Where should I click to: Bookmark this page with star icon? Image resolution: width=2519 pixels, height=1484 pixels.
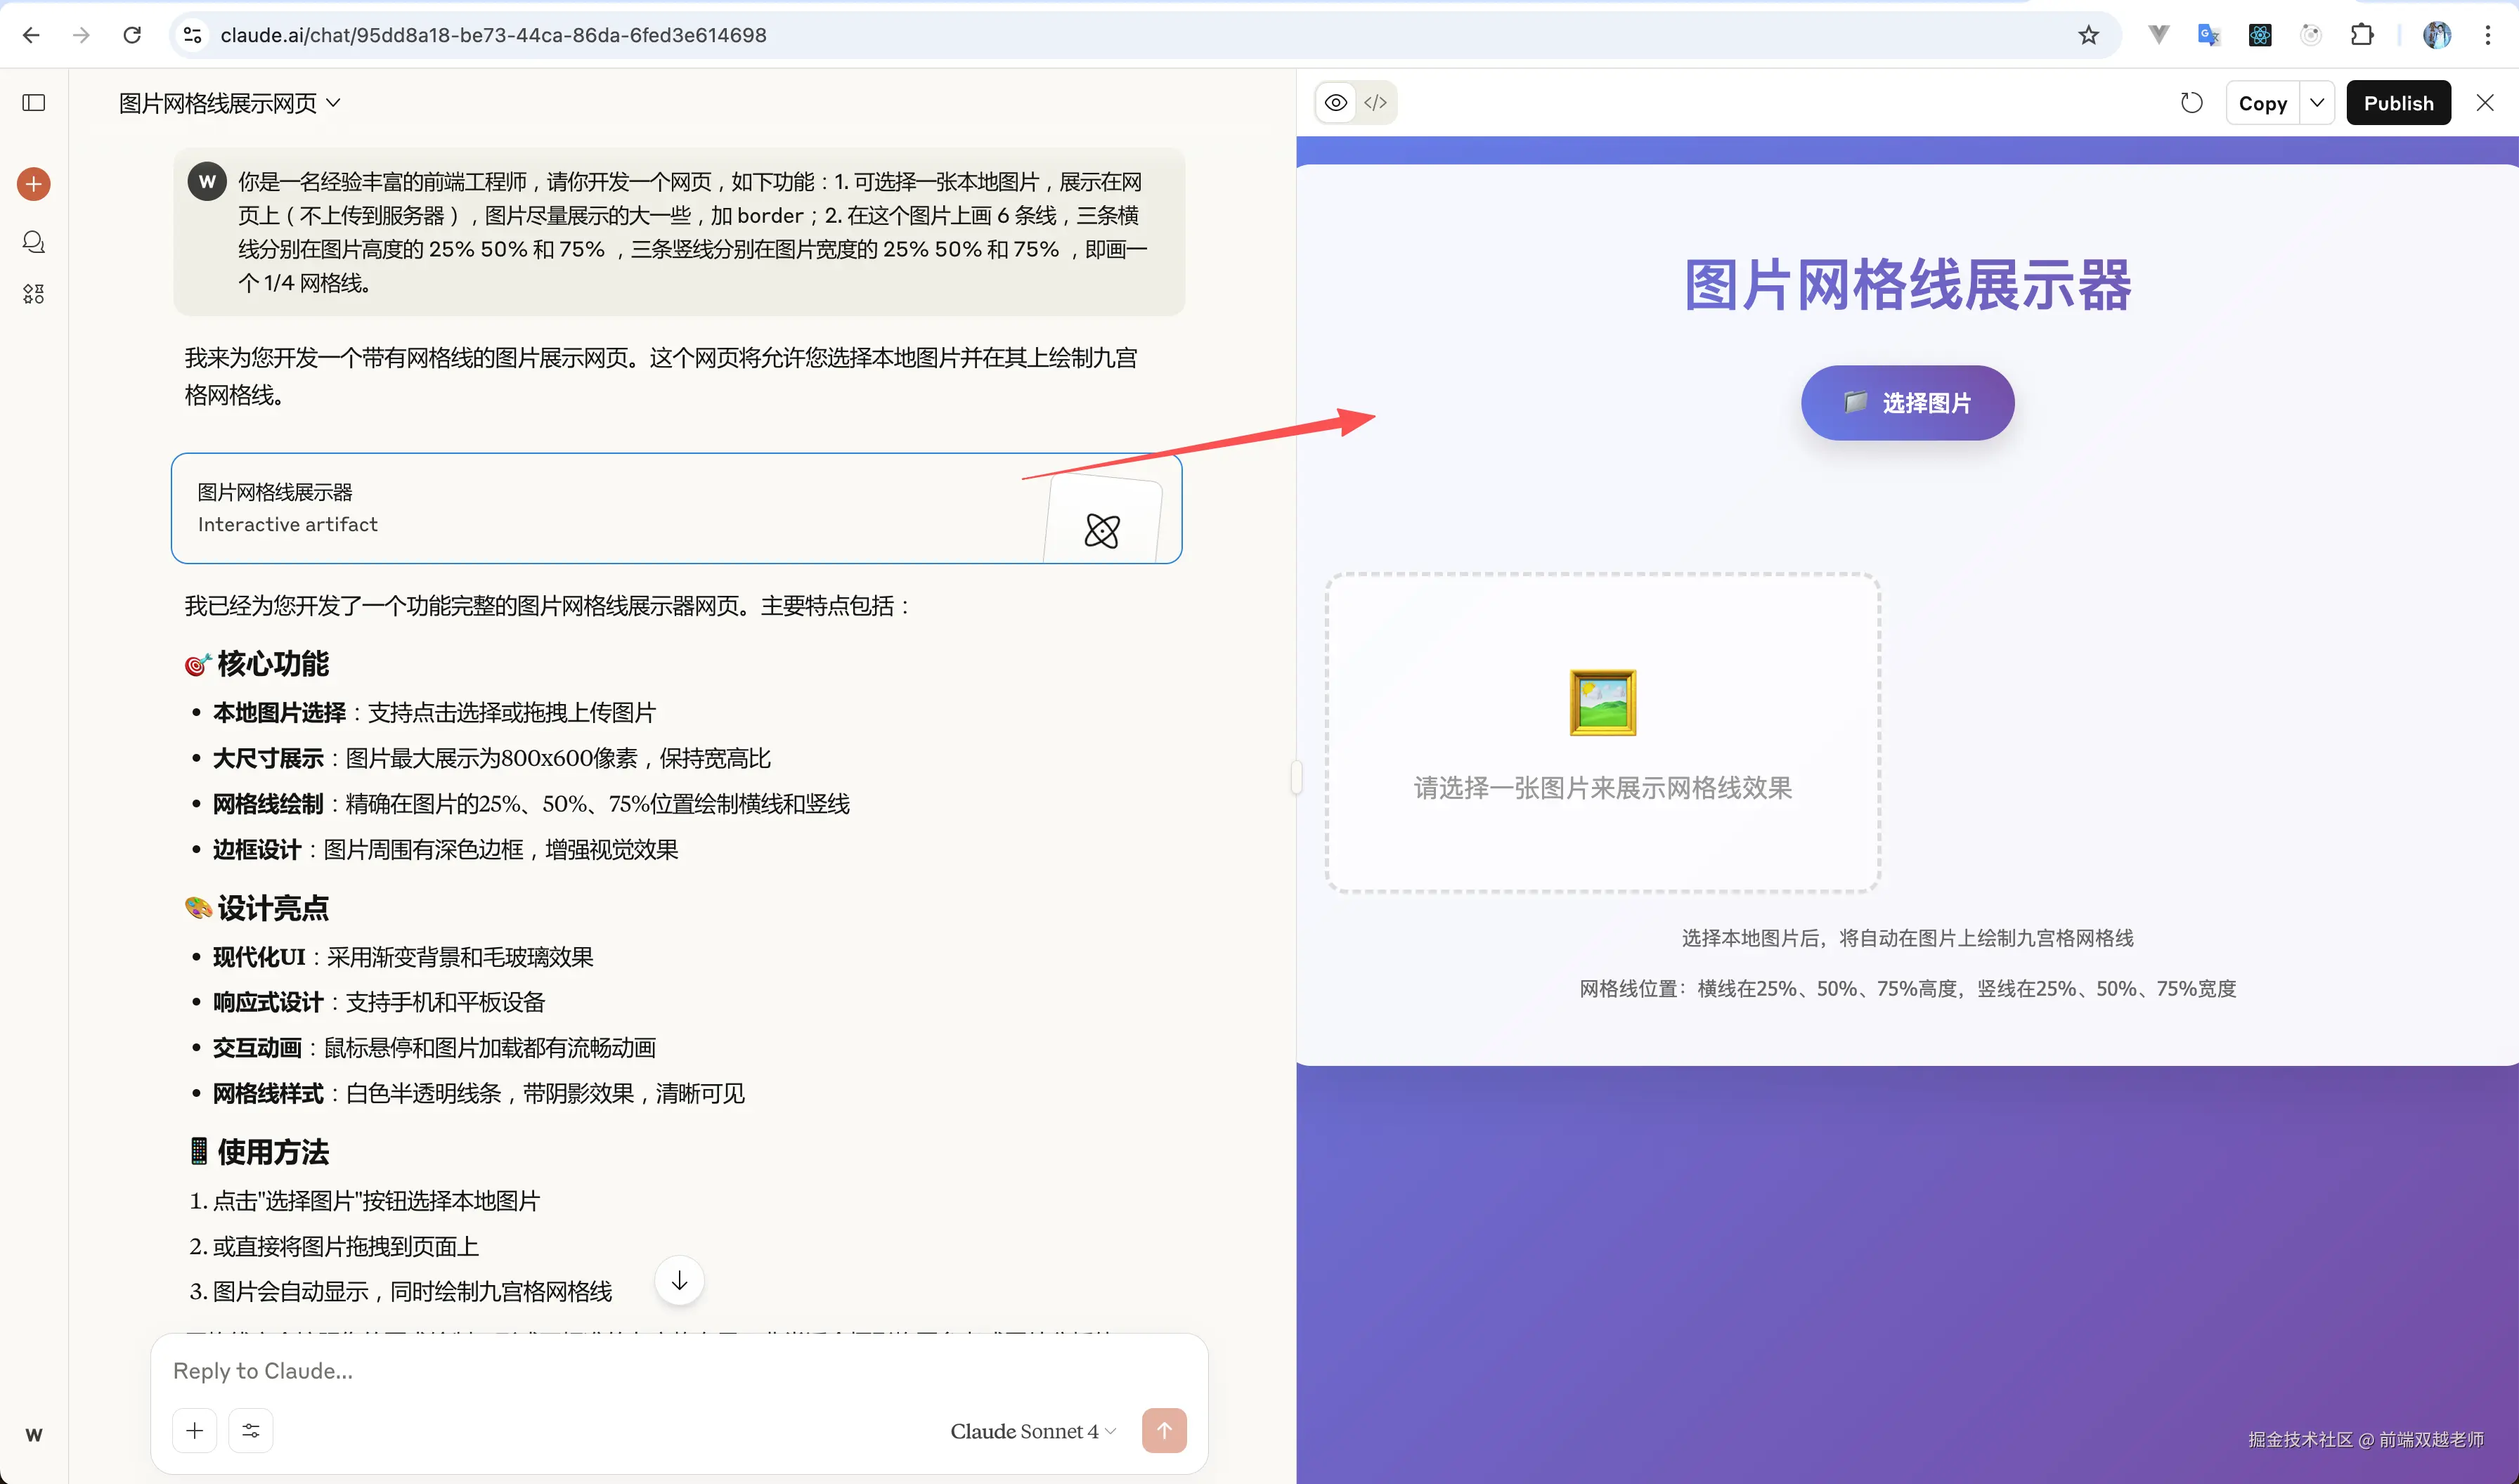point(2088,35)
